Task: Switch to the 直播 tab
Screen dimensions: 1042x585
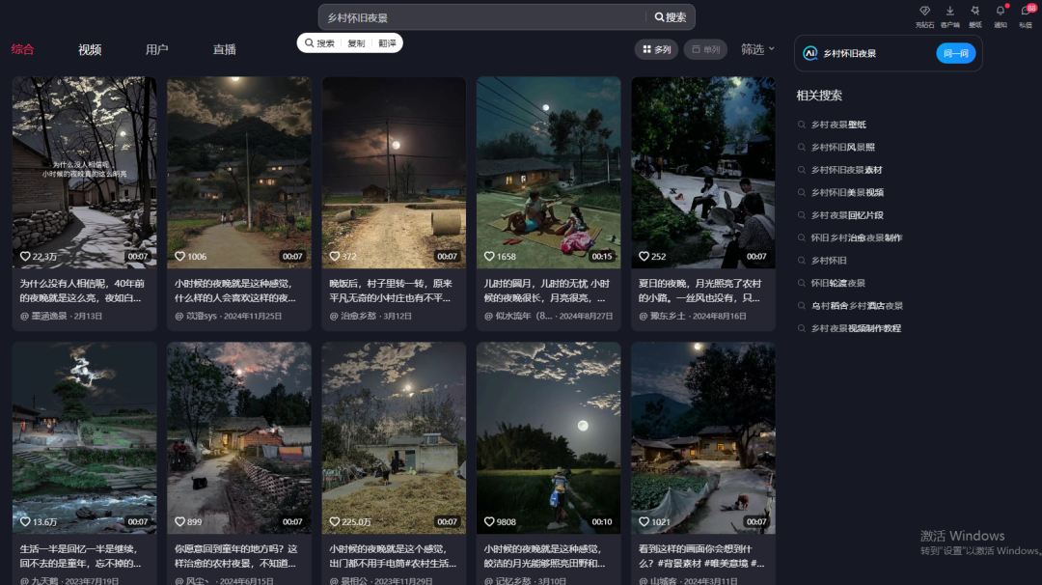Action: coord(225,49)
